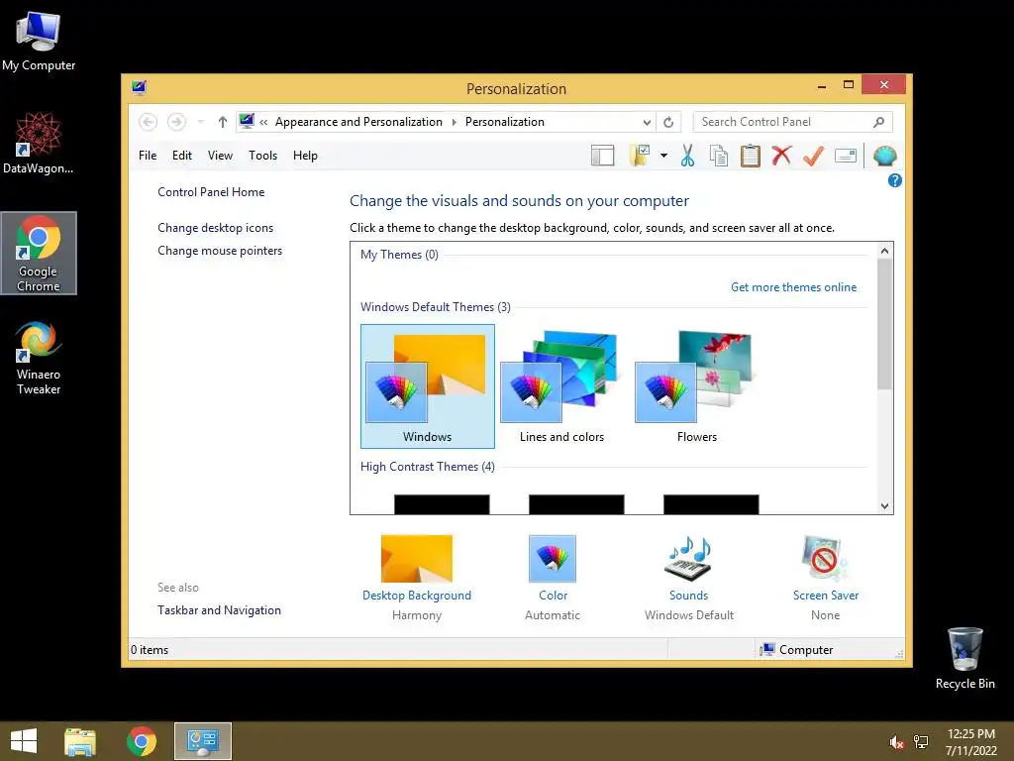Open the Screen Saver settings
Viewport: 1014px width, 761px height.
coord(825,578)
